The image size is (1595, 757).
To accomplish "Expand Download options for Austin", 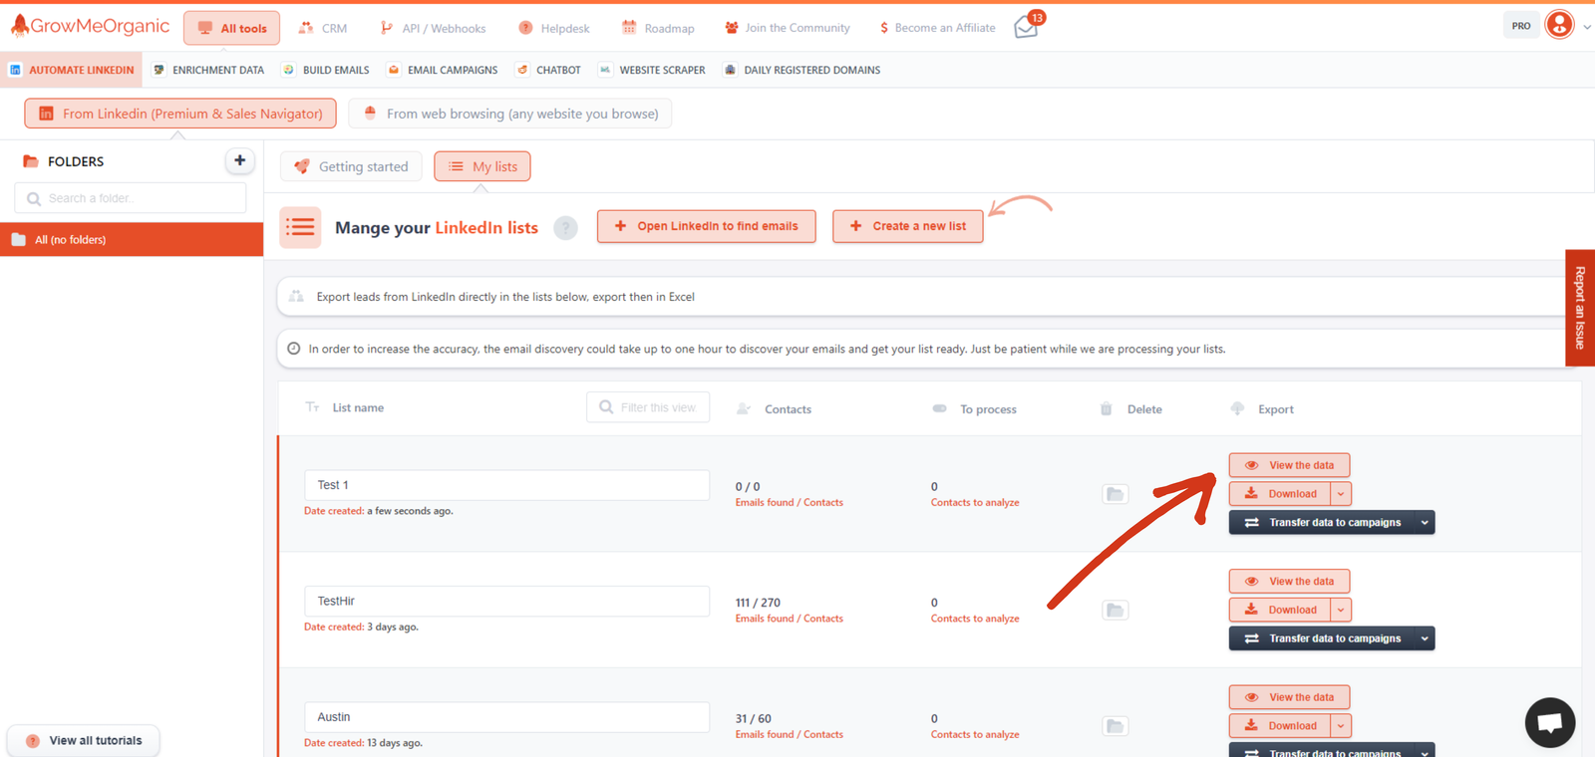I will [x=1341, y=726].
